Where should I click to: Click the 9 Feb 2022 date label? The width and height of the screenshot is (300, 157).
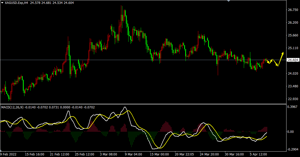[9, 154]
